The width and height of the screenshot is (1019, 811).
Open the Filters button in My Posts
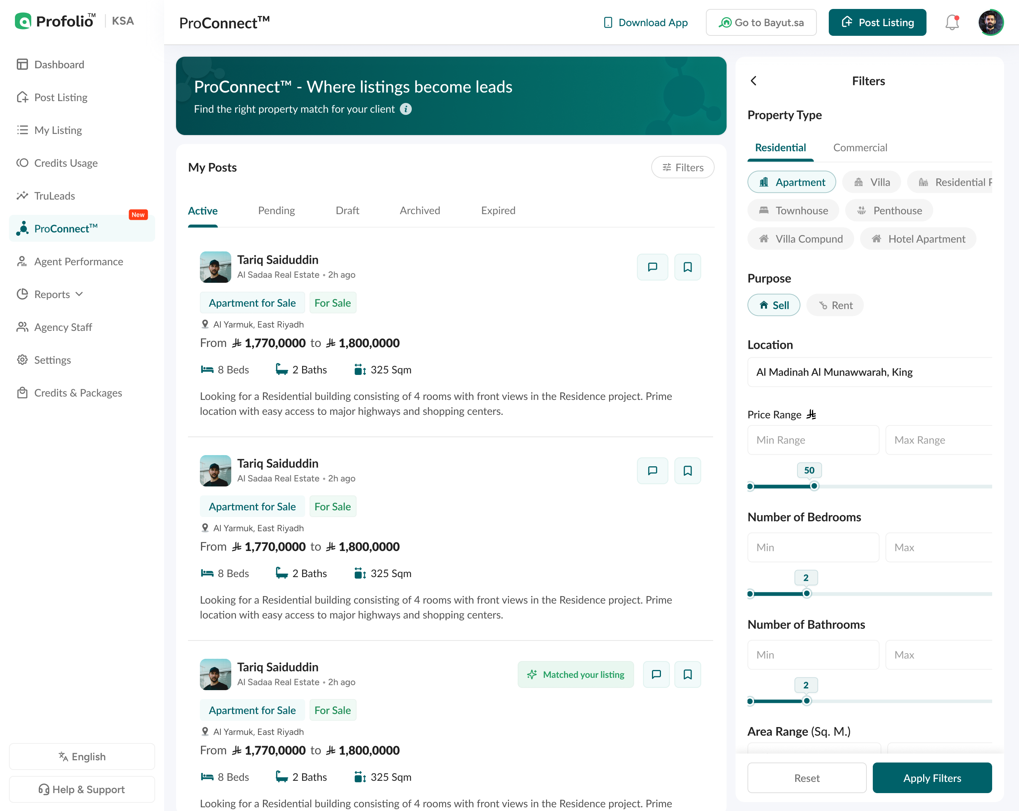[683, 167]
